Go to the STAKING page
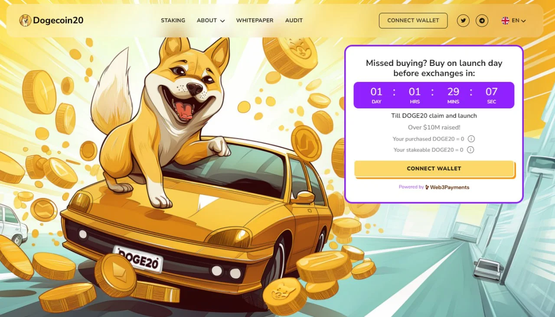555x317 pixels. pos(173,20)
